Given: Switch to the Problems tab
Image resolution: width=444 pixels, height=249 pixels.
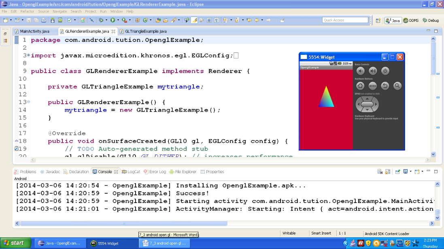Looking at the screenshot, I should click(x=25, y=172).
